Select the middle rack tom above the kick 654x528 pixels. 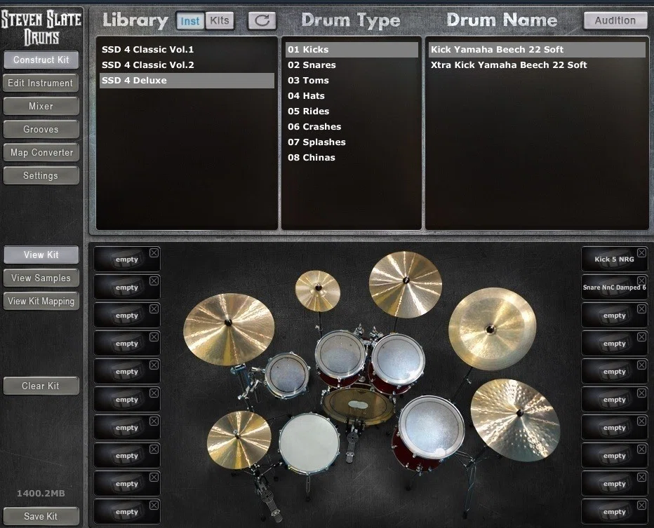(x=340, y=355)
